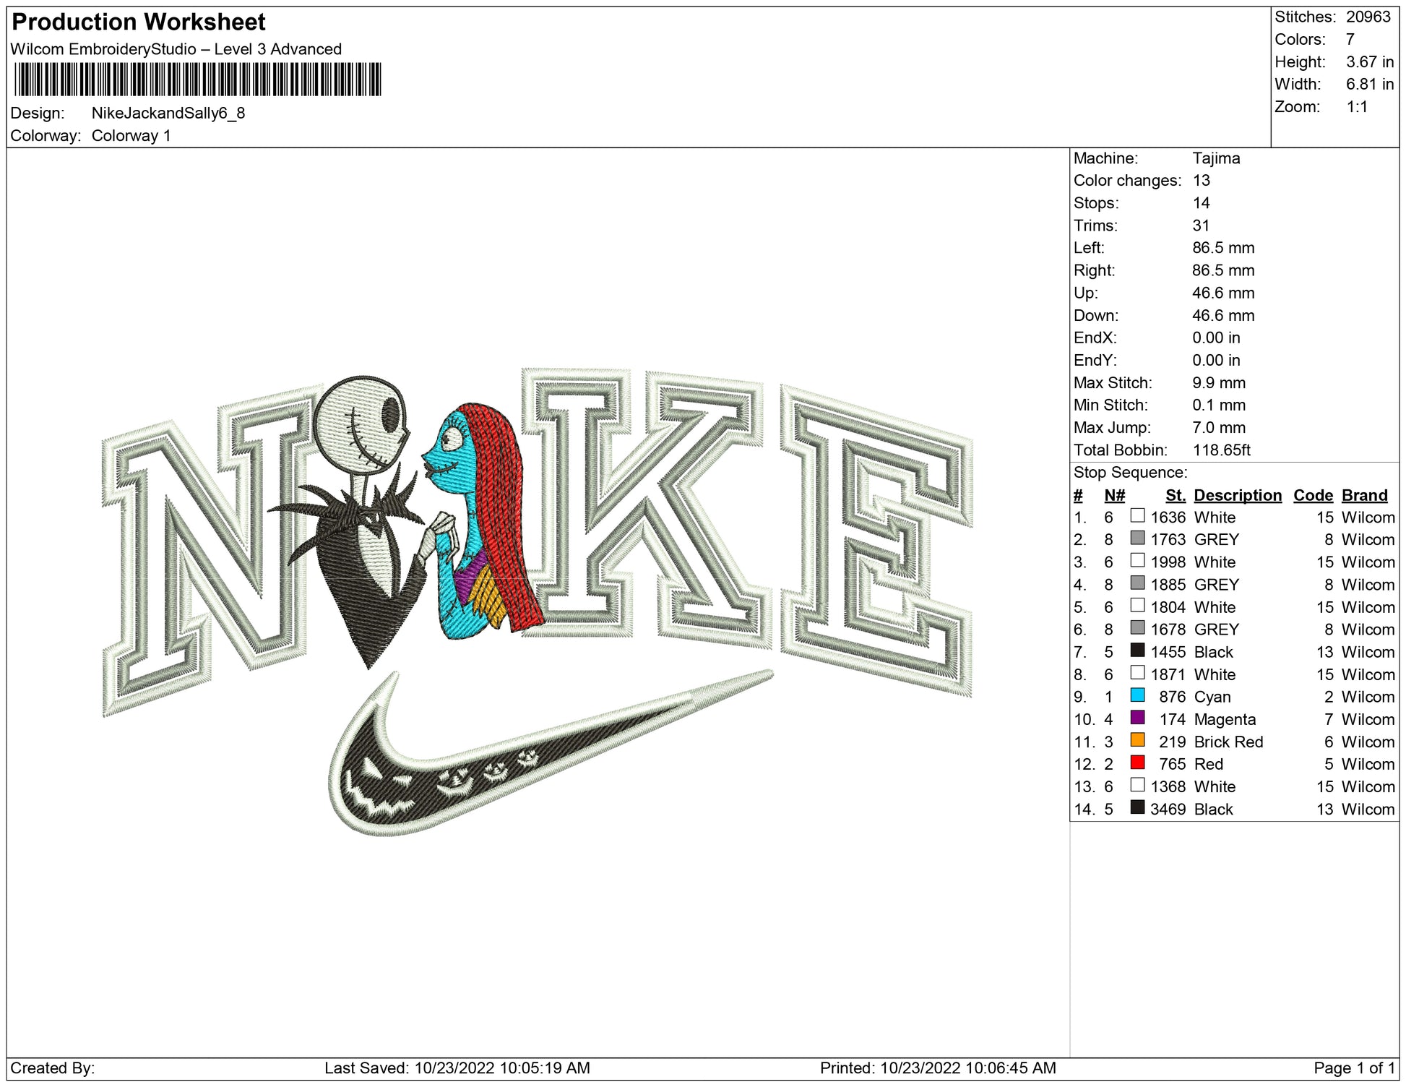Click the St. column header
Viewport: 1406px width, 1082px height.
tap(1175, 495)
